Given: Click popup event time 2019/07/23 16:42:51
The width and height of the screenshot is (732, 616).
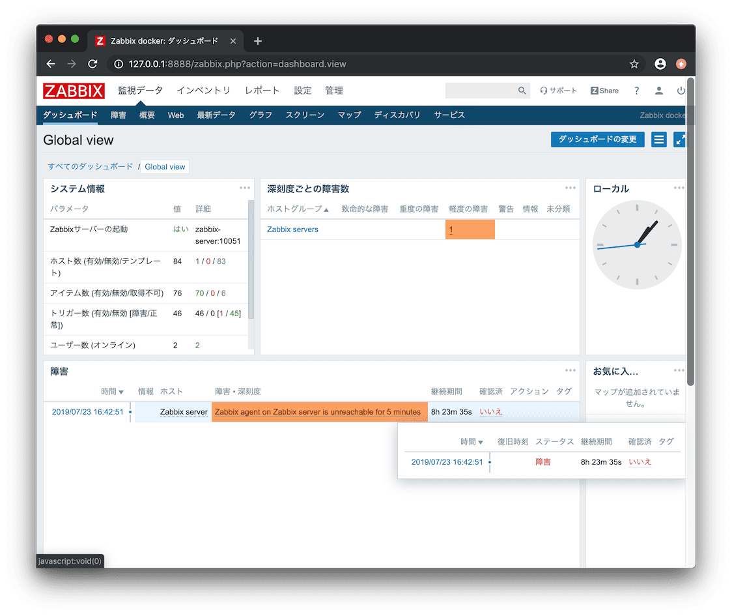Looking at the screenshot, I should [x=447, y=462].
